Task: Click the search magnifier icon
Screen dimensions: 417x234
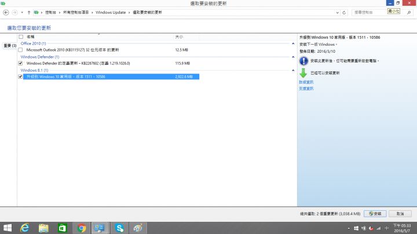Action: tap(409, 13)
